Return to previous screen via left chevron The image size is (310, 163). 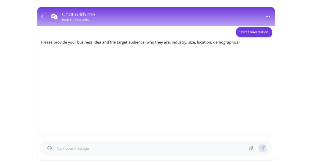(x=42, y=17)
